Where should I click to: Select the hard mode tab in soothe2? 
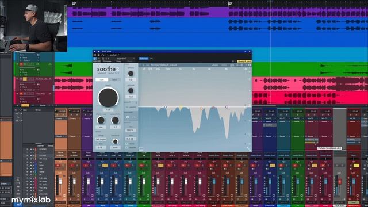pyautogui.click(x=114, y=79)
